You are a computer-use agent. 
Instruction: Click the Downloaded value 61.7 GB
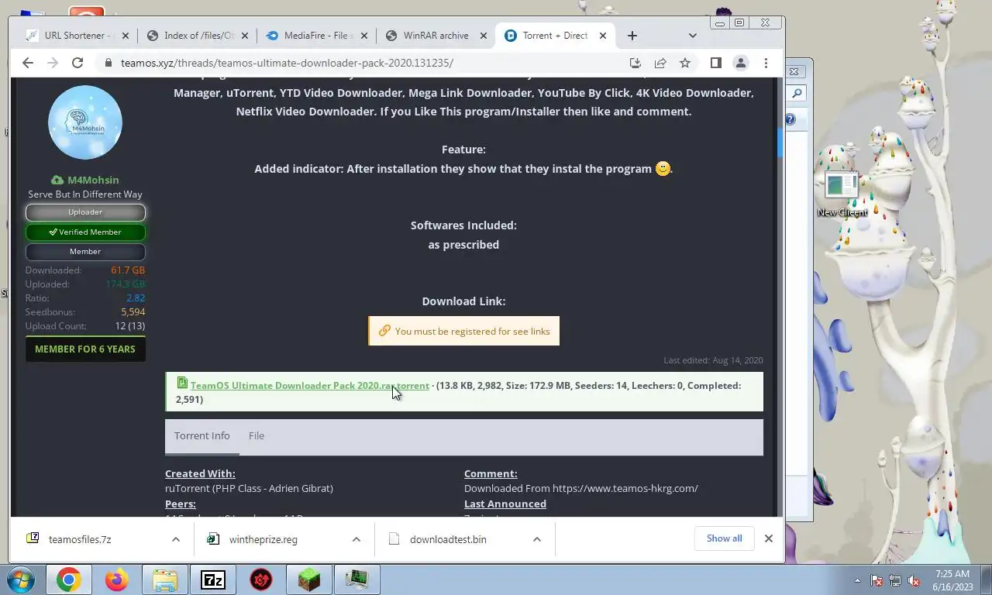[x=128, y=270]
